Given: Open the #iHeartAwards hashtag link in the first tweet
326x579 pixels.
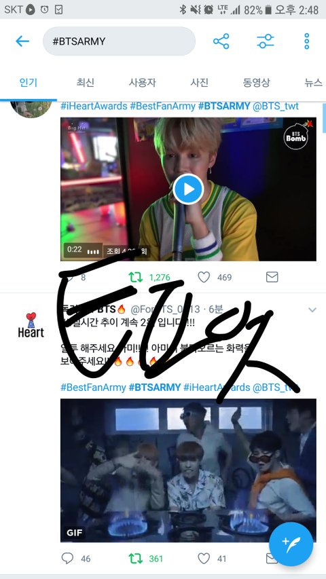Looking at the screenshot, I should [94, 107].
